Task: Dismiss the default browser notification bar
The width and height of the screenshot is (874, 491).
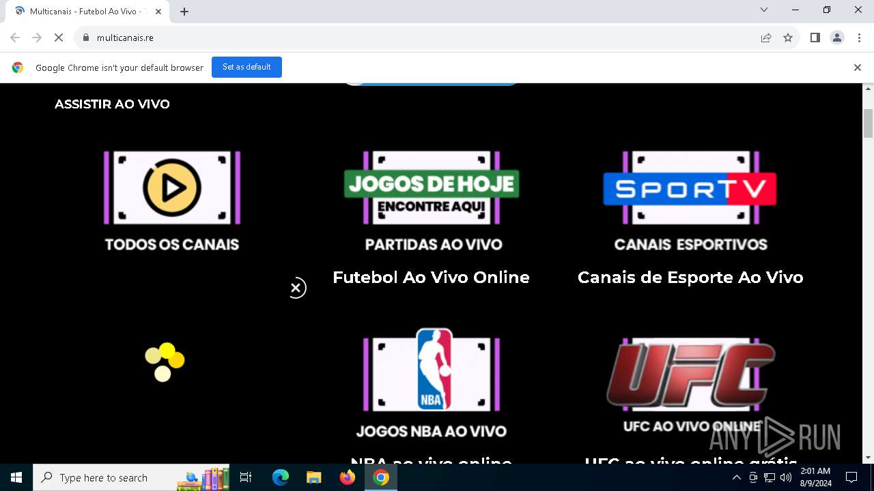Action: click(x=858, y=68)
